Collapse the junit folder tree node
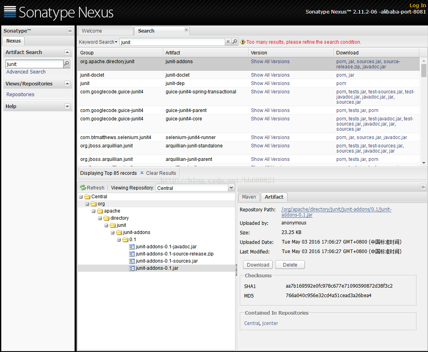 click(106, 226)
